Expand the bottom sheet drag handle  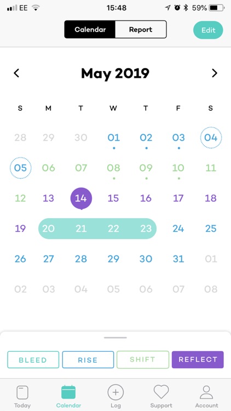116,338
